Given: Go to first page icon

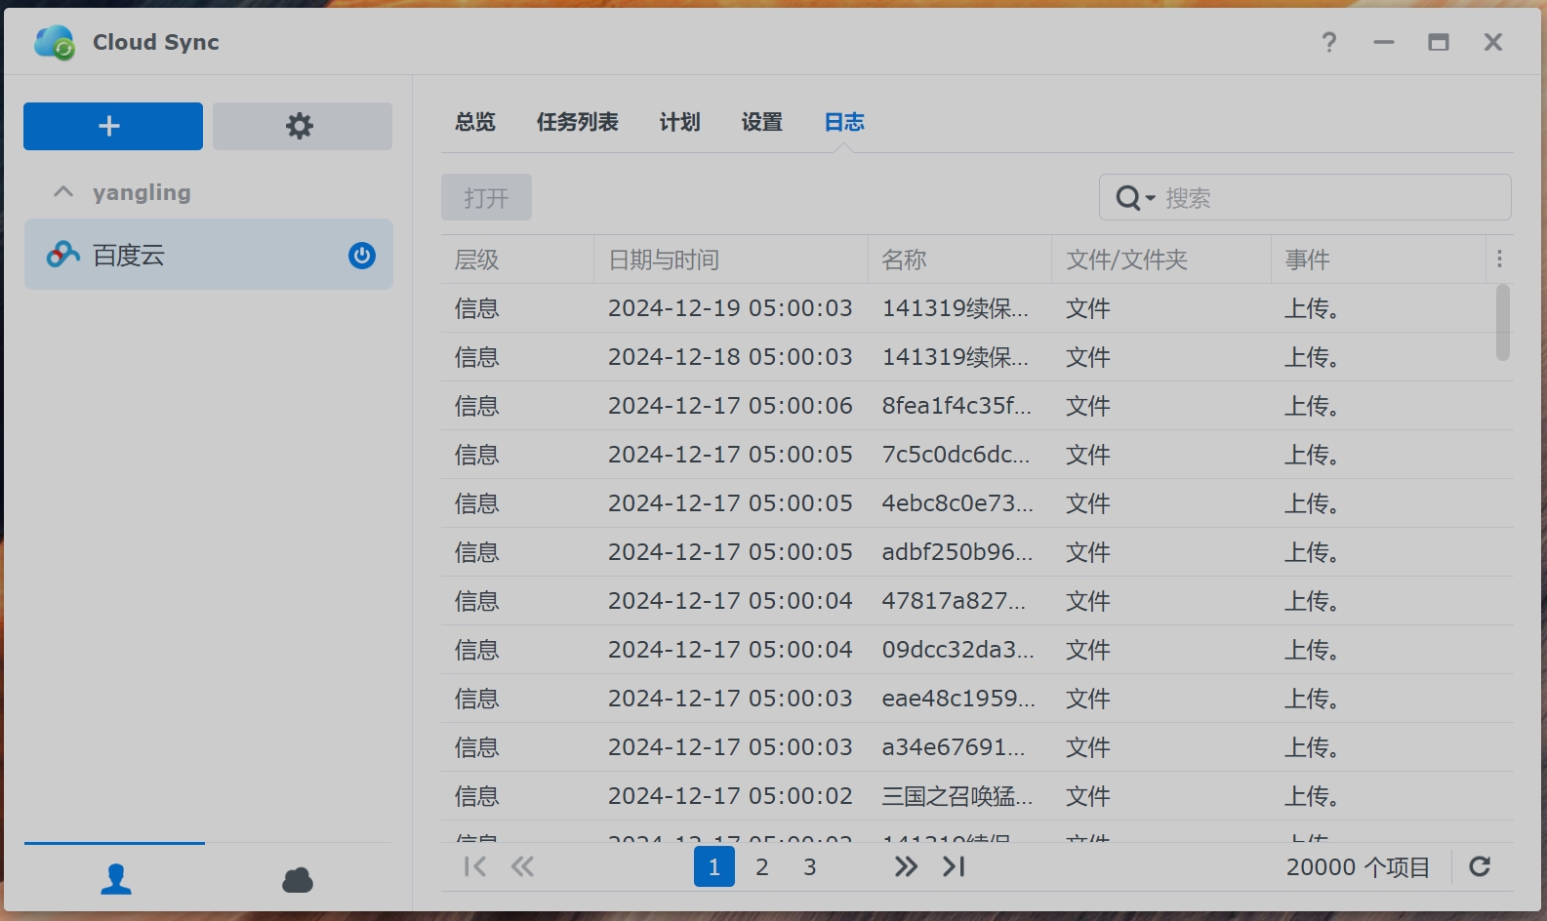Looking at the screenshot, I should click(x=475, y=866).
